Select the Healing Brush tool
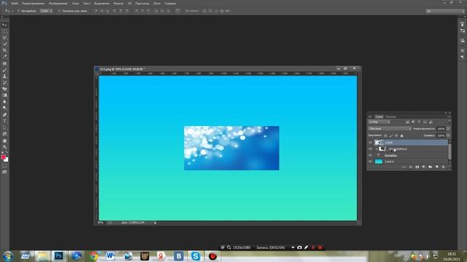This screenshot has width=467, height=262. [x=4, y=63]
